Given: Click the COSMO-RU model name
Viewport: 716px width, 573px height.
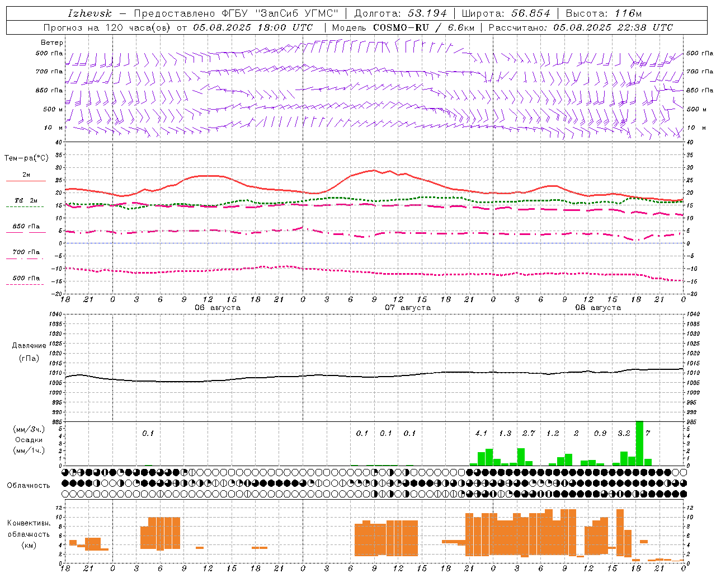Looking at the screenshot, I should click(x=401, y=27).
